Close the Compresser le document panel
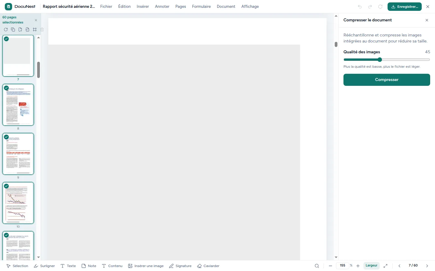 pos(427,20)
